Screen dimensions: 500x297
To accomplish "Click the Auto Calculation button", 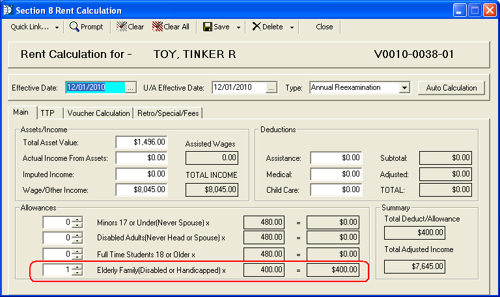I will tap(451, 88).
